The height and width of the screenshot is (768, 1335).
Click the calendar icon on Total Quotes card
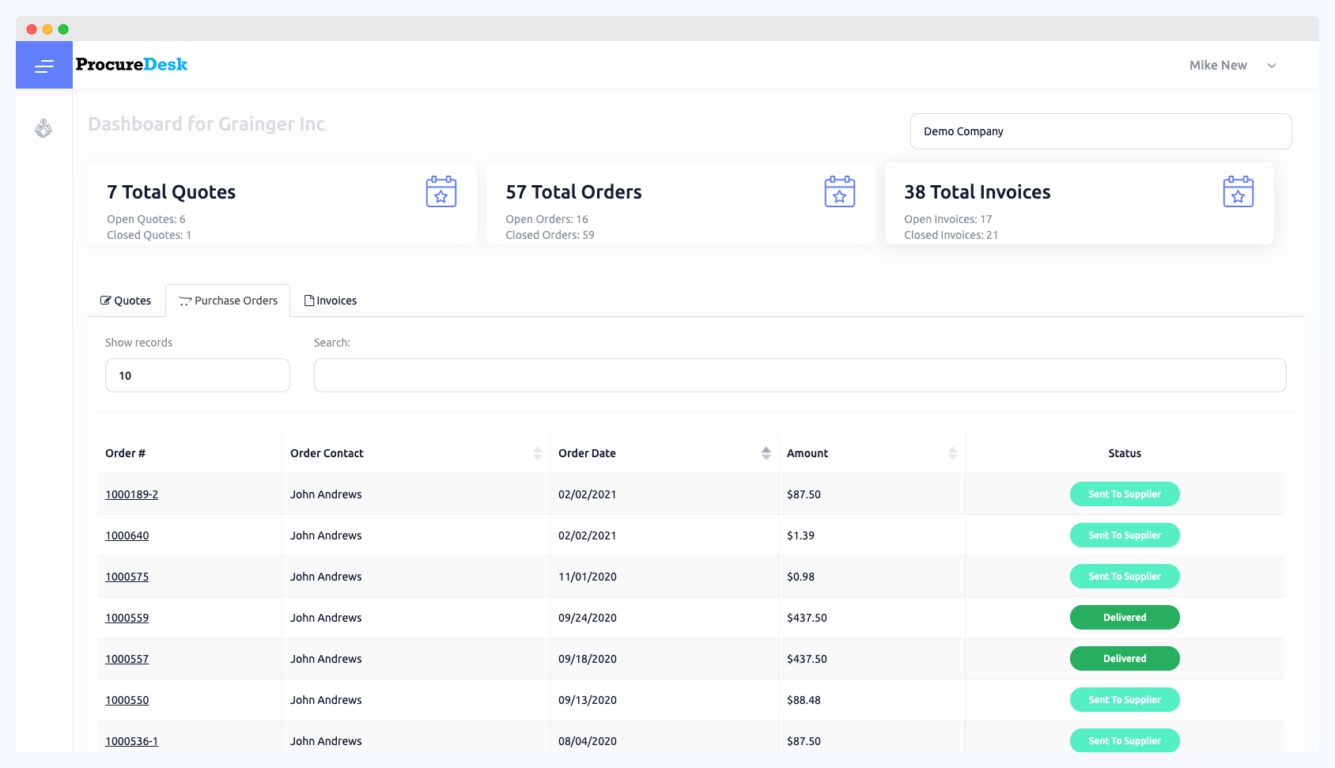click(x=441, y=191)
